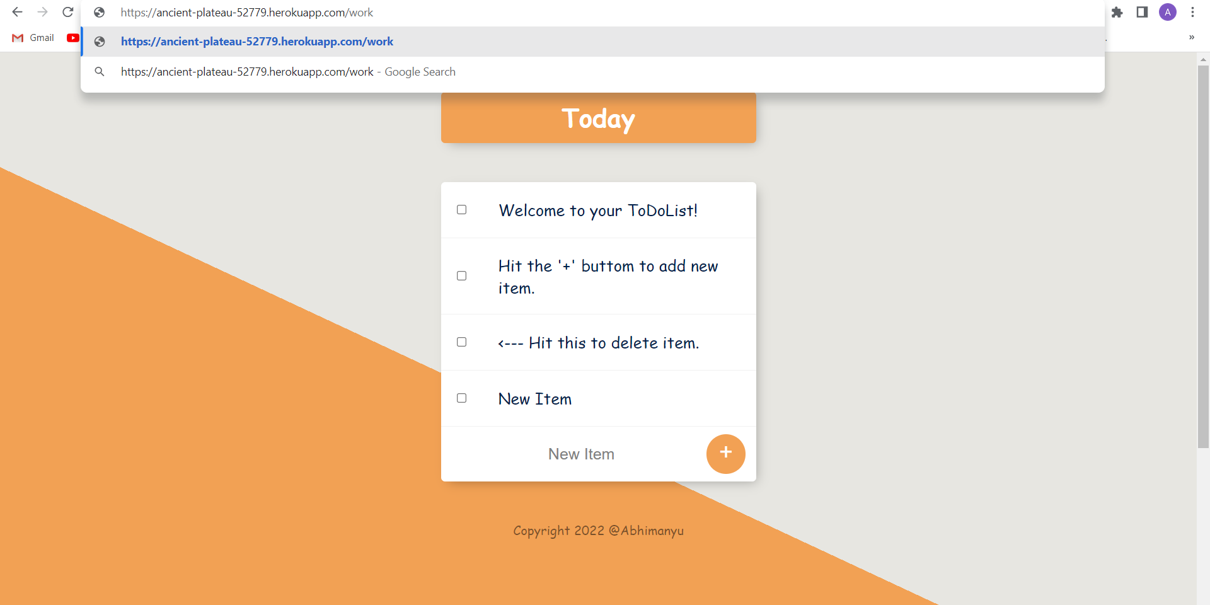Select the Google Search suggestion
Viewport: 1210px width, 605px height.
pyautogui.click(x=287, y=71)
